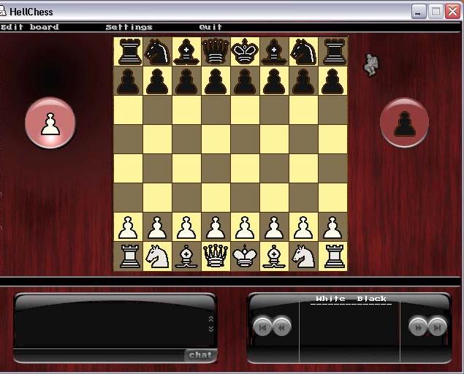Click Quit in the menu bar

coord(210,27)
